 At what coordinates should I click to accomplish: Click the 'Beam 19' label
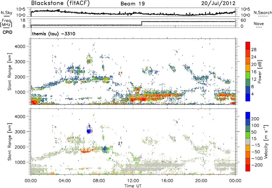(x=133, y=4)
